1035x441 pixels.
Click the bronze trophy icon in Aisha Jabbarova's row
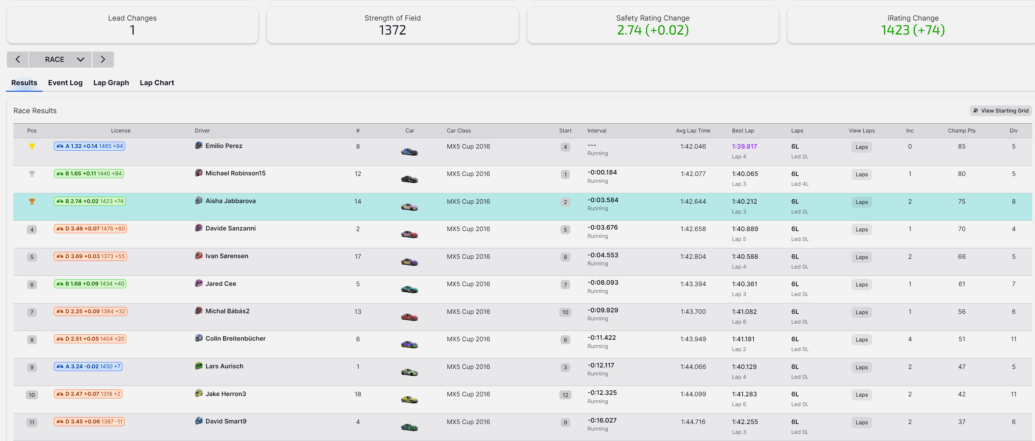click(32, 202)
